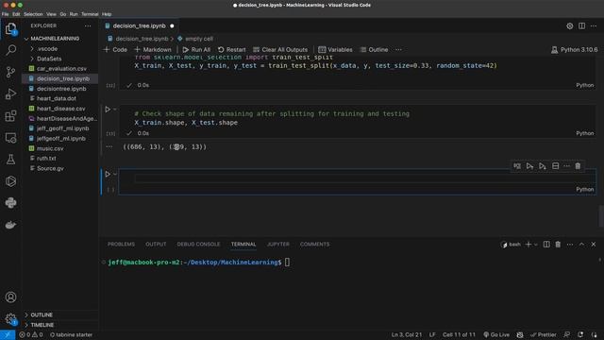The width and height of the screenshot is (604, 340).
Task: Delete the selected cell with trash icon
Action: click(x=578, y=166)
